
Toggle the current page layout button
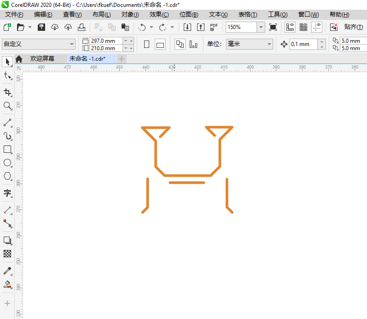tap(193, 44)
